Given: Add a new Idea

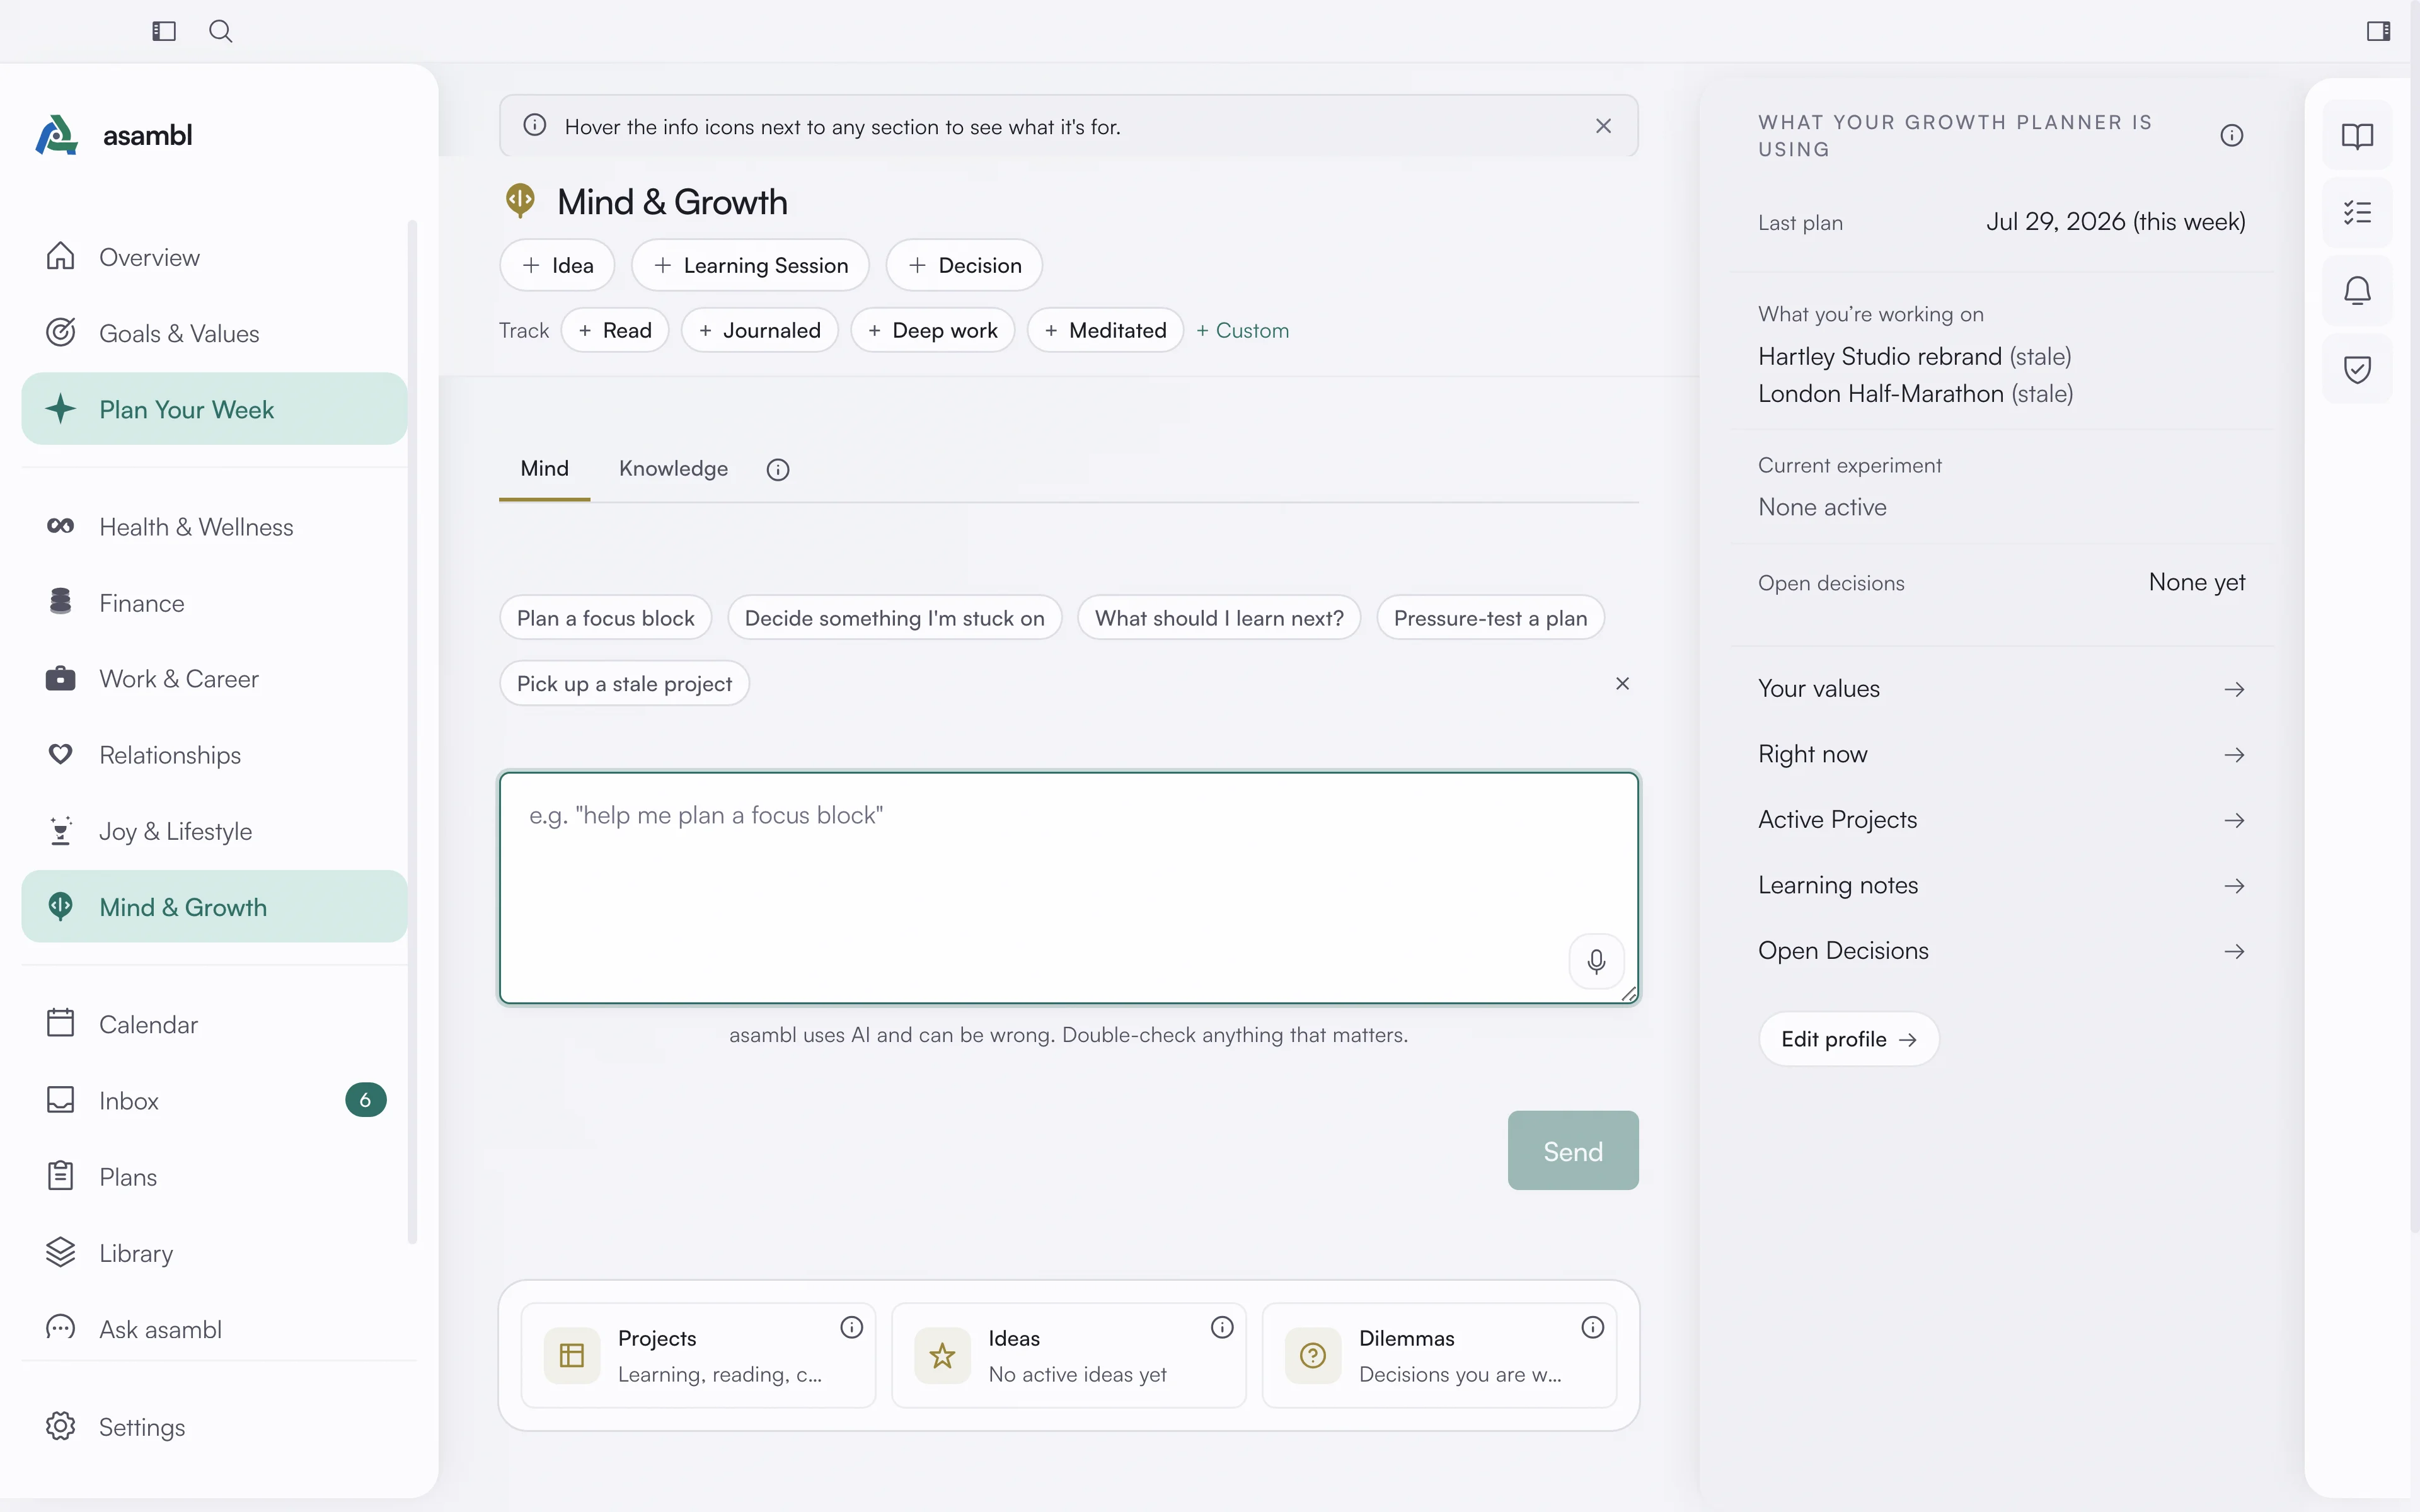Looking at the screenshot, I should pos(557,265).
